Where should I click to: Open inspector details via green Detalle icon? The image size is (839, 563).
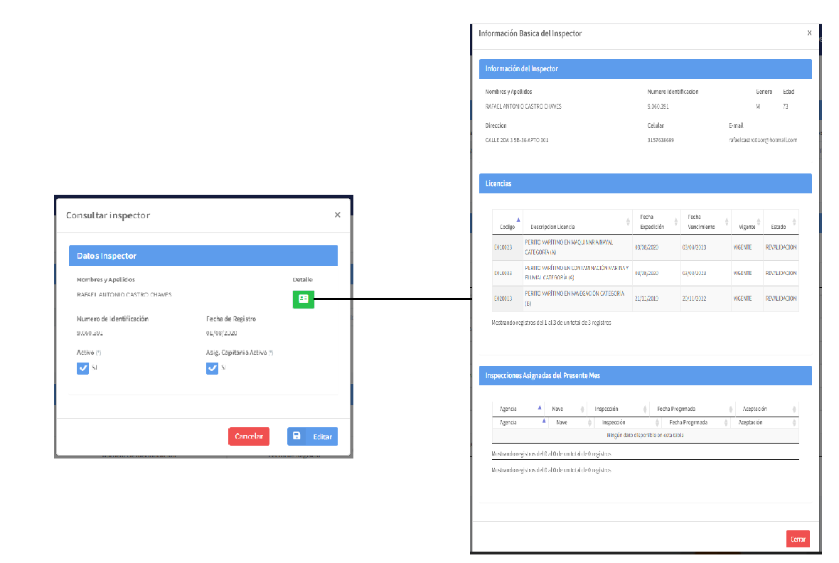pyautogui.click(x=303, y=299)
